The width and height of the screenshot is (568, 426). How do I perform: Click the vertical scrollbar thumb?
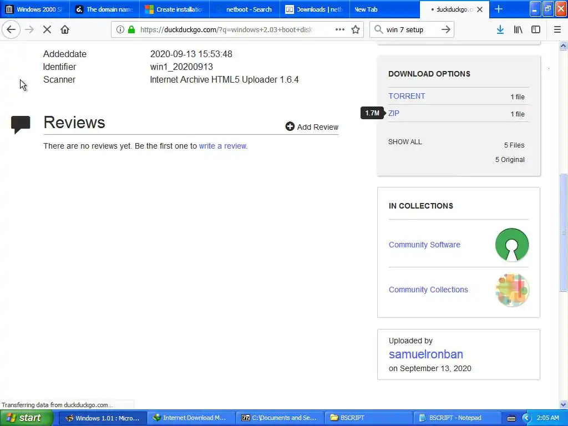(563, 232)
